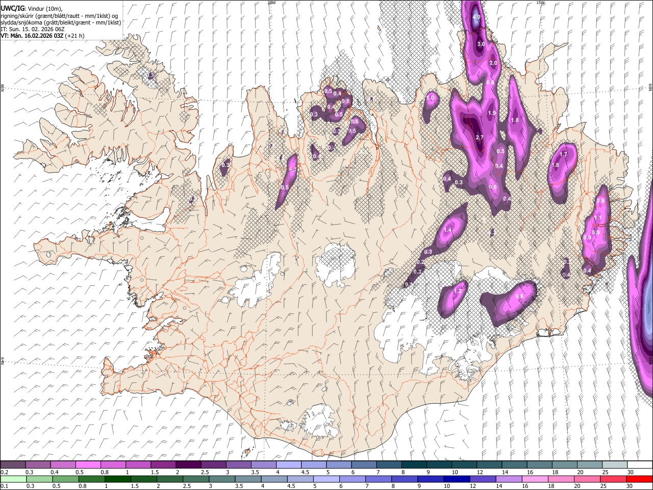Select the rain scale swatch starting at 2.5
Image resolution: width=653 pixels, height=490 pixels.
[x=195, y=479]
